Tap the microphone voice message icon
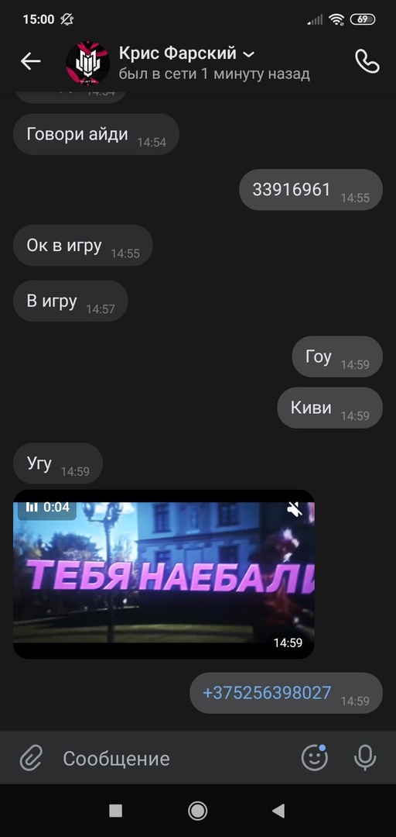 click(365, 757)
